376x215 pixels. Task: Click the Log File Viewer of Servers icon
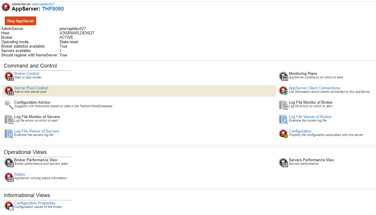coord(9,134)
